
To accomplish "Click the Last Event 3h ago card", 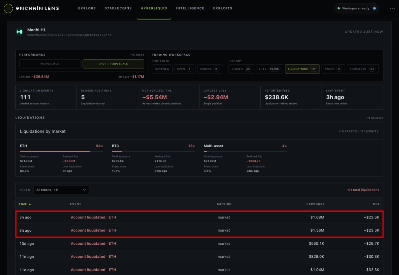I will (352, 97).
